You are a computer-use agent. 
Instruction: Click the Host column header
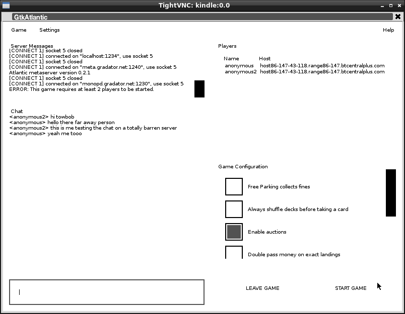[265, 58]
